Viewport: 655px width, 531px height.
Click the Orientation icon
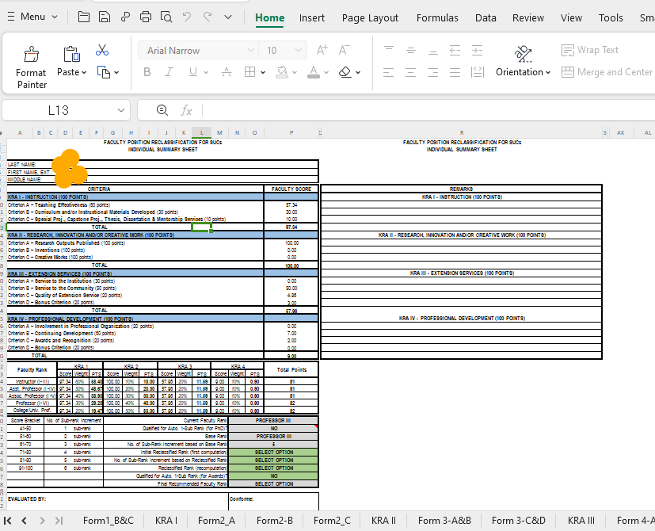(523, 54)
